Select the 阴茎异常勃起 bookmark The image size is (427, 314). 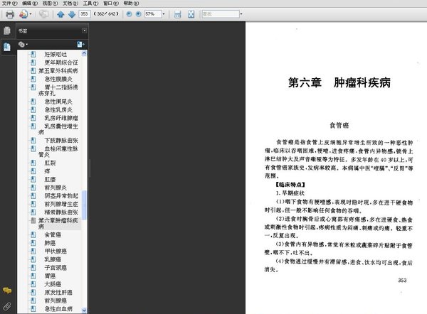[61, 196]
